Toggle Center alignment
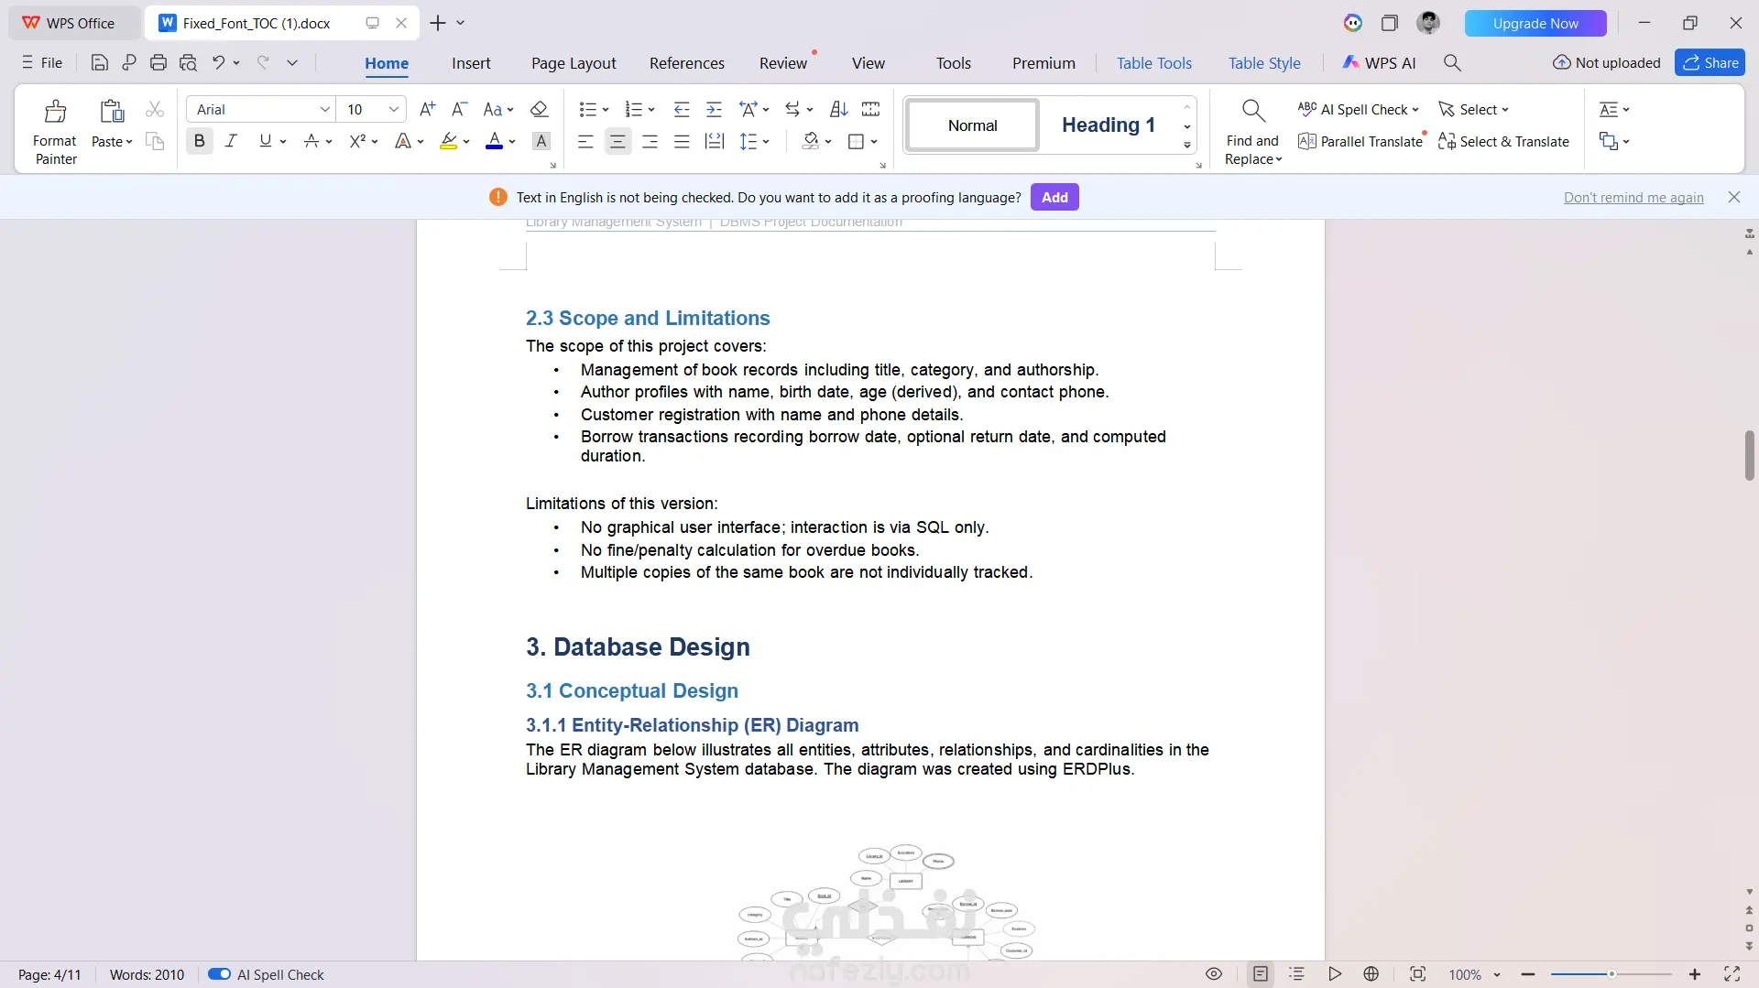This screenshot has height=988, width=1759. coord(617,141)
